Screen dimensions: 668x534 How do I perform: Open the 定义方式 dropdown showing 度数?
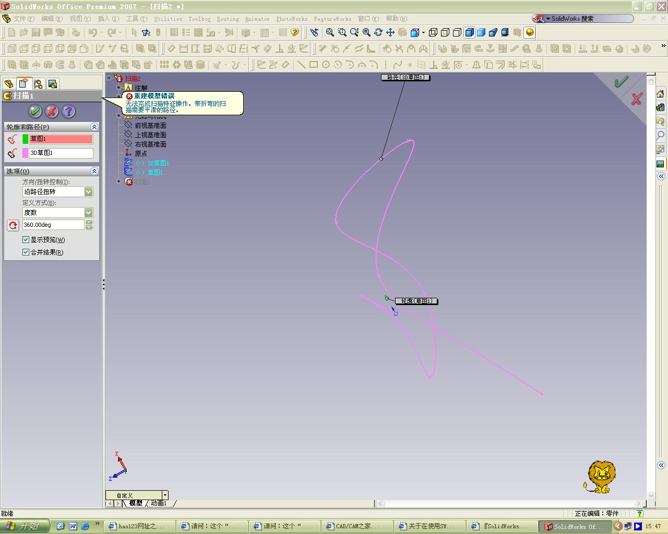(x=89, y=212)
